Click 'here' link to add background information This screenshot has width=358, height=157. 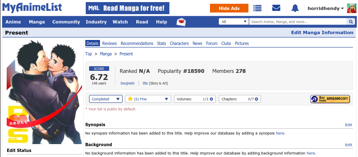pyautogui.click(x=311, y=153)
